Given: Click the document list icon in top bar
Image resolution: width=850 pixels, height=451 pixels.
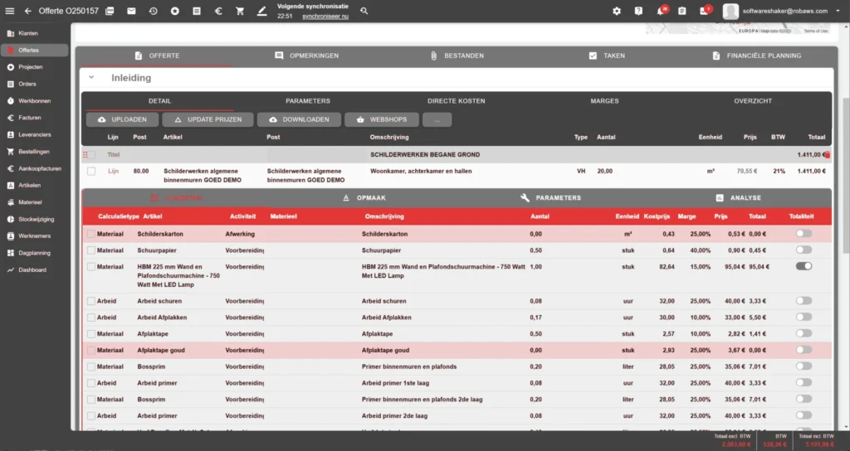Looking at the screenshot, I should click(196, 11).
